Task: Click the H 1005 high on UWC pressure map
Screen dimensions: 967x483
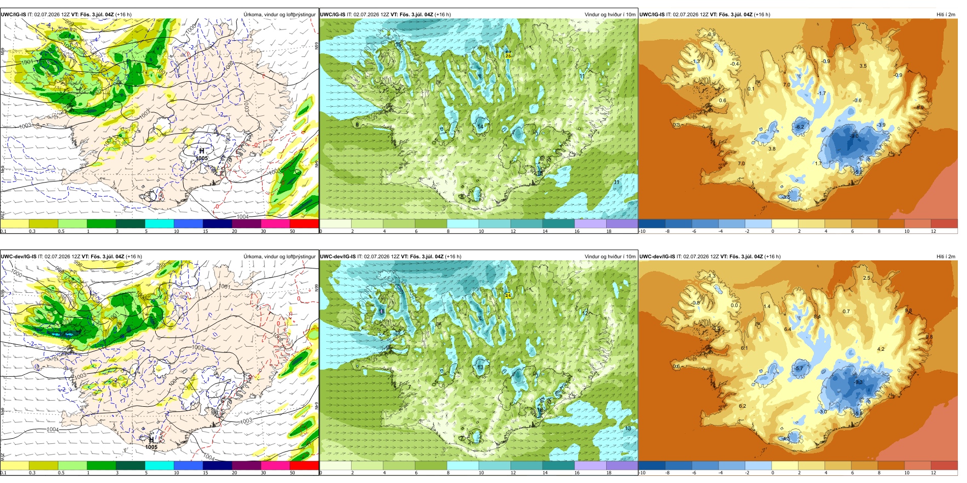Action: click(x=202, y=155)
